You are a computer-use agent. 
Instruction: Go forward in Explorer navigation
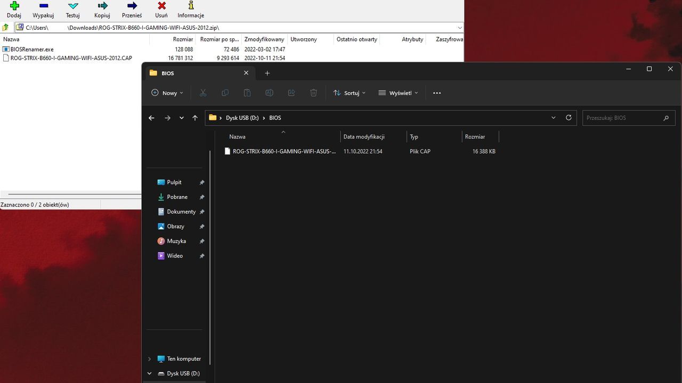click(x=167, y=118)
